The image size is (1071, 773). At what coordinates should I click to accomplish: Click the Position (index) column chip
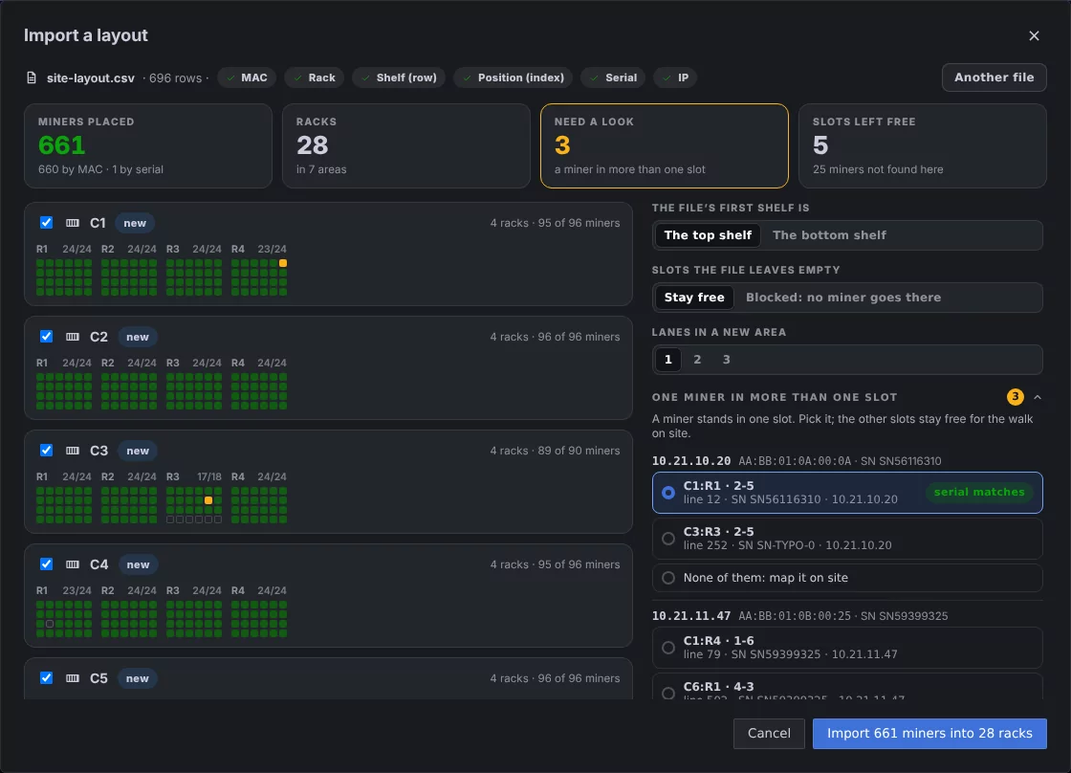pyautogui.click(x=514, y=77)
